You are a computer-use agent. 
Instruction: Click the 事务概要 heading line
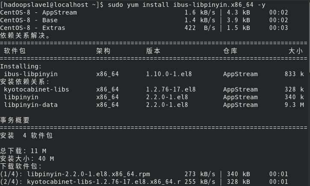point(15,120)
